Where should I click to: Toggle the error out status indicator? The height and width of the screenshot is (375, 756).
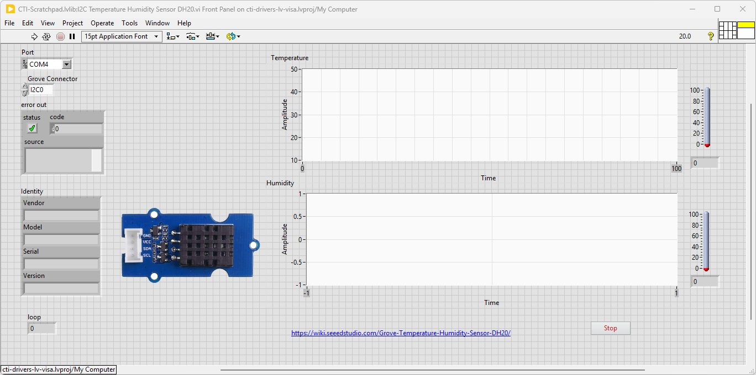[32, 128]
